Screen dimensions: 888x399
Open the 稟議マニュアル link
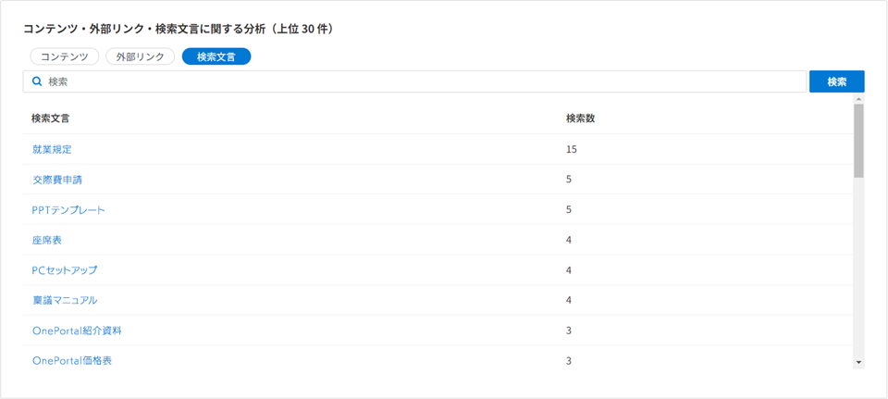coord(65,300)
